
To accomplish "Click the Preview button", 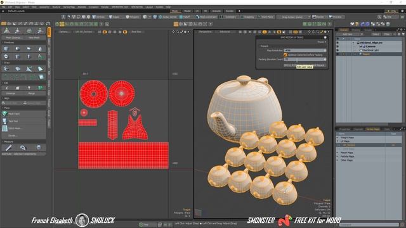I will 335,17.
